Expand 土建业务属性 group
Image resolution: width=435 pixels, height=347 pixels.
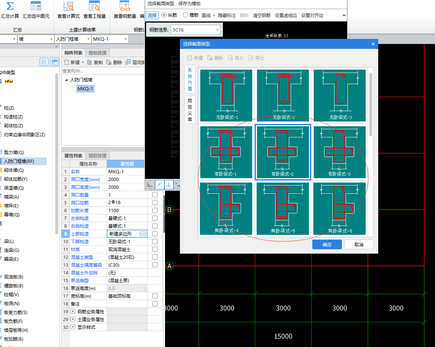[73, 319]
